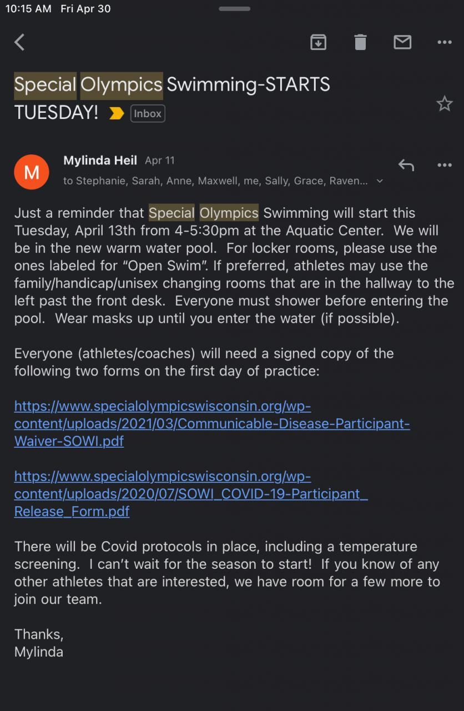Open Communicable Disease Participant Waiver link
The width and height of the screenshot is (464, 711).
click(x=212, y=424)
